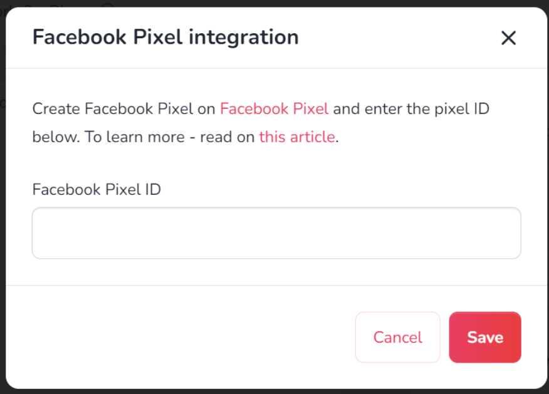Screen dimensions: 549x394
Task: Focus the Facebook Pixel ID input field
Action: click(x=276, y=233)
